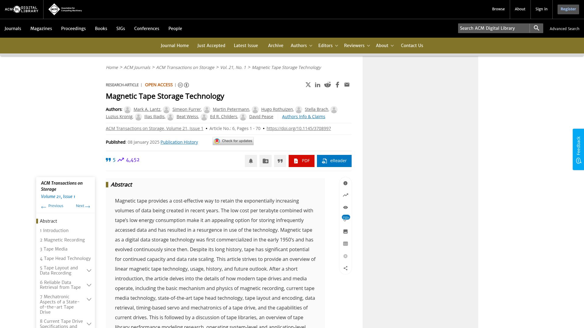
Task: Click the export citation quote icon
Action: click(280, 161)
